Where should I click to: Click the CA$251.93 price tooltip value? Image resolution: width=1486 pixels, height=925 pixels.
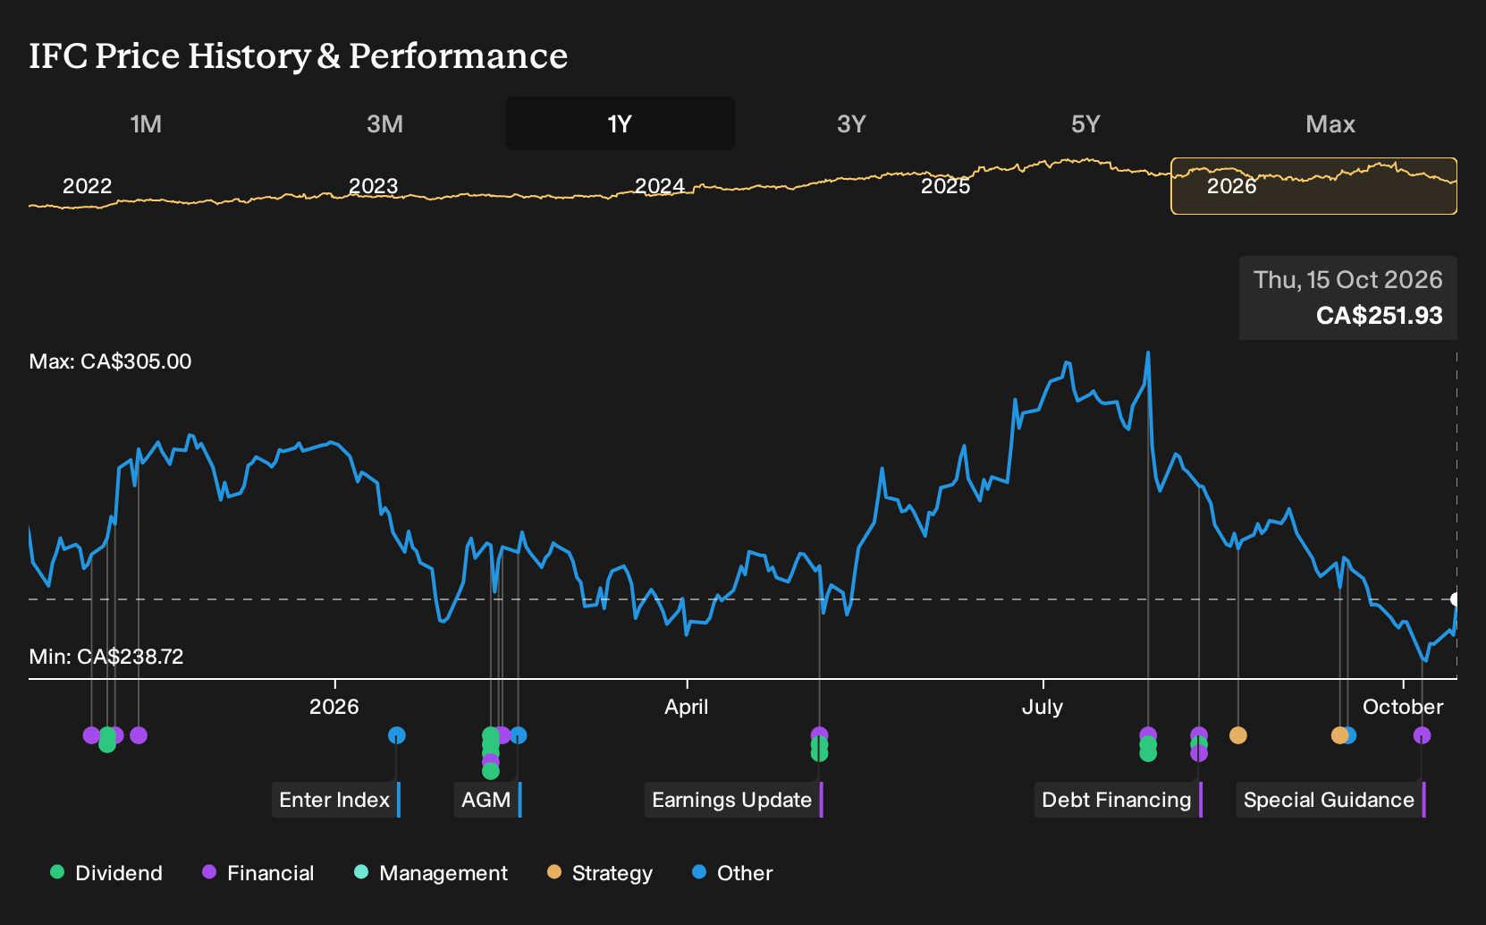(1379, 316)
